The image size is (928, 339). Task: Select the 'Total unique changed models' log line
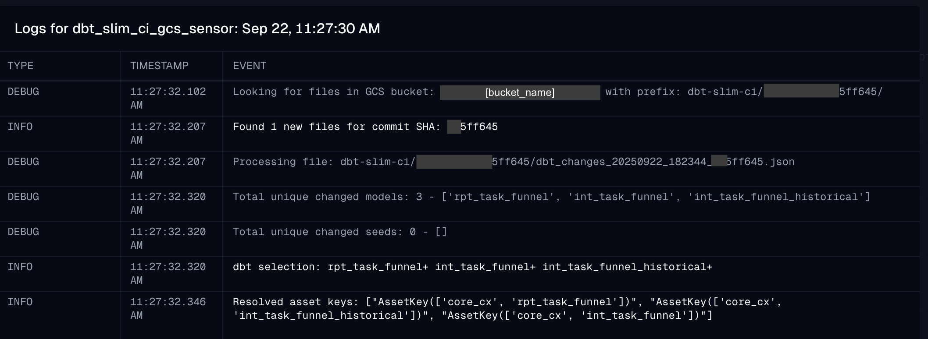click(x=551, y=197)
